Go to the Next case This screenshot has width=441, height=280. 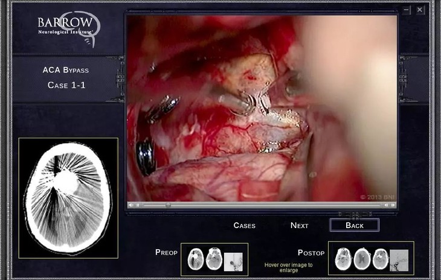(299, 225)
